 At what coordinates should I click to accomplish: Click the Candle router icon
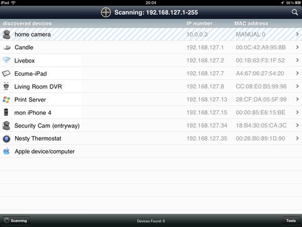click(x=7, y=47)
